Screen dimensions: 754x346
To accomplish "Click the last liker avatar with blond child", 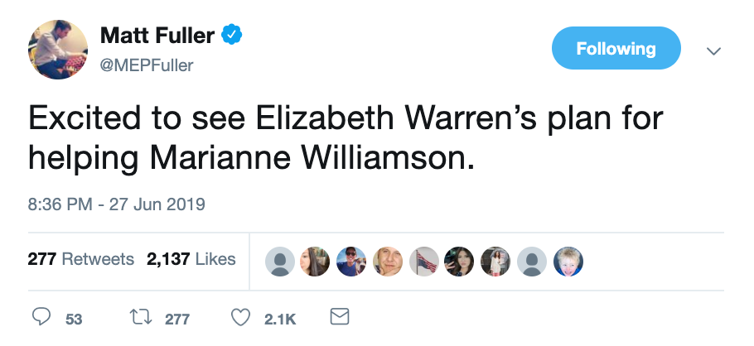I will (x=568, y=261).
